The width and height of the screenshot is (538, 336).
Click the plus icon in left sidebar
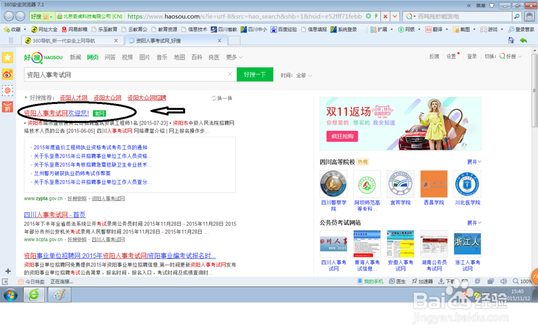click(8, 271)
